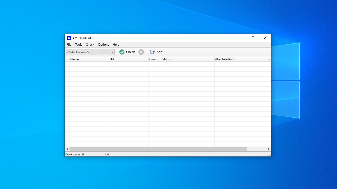Viewport: 337px width, 189px height.
Task: Click the Bookmarks: 0 status text
Action: (75, 154)
